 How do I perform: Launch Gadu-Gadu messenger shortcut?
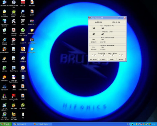(4, 78)
